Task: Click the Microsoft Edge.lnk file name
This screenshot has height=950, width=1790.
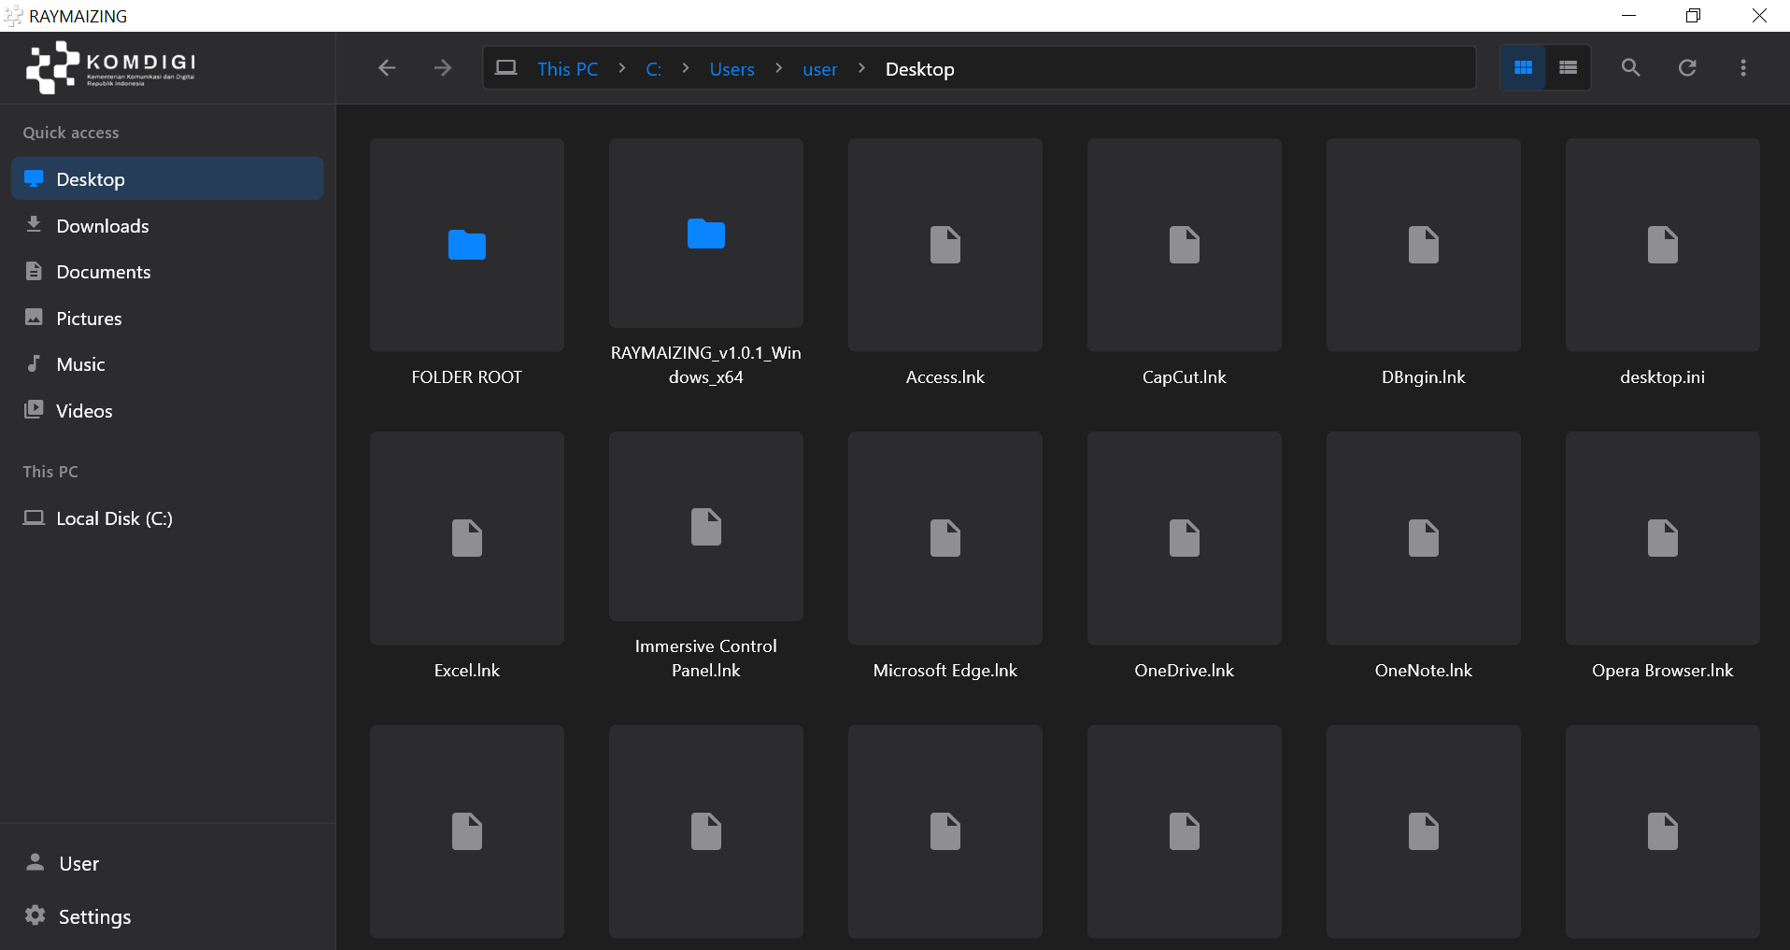Action: coord(945,671)
